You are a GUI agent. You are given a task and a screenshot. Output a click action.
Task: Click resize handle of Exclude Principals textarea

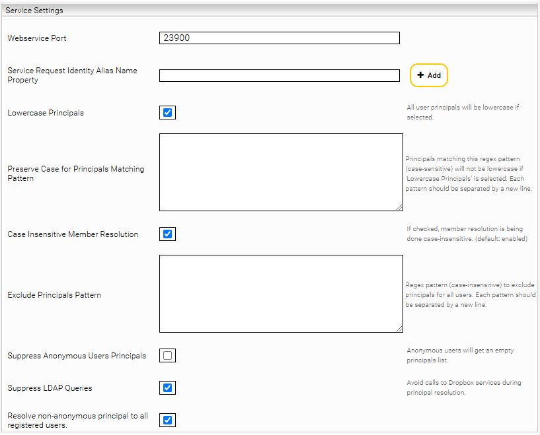(399, 329)
